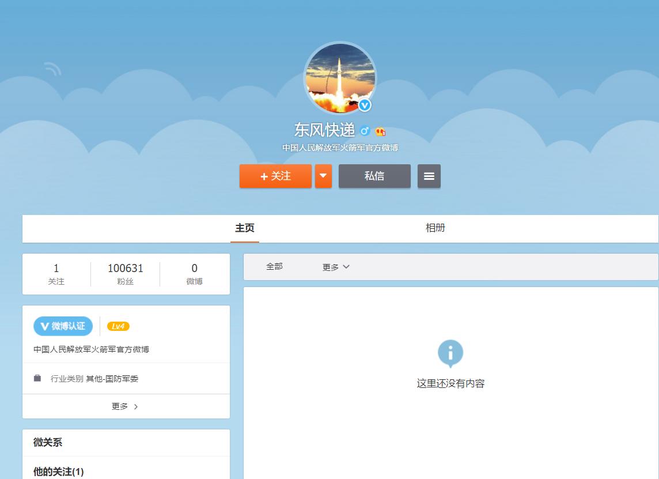Click the blue 微博认证 badge
The width and height of the screenshot is (659, 479).
click(63, 326)
